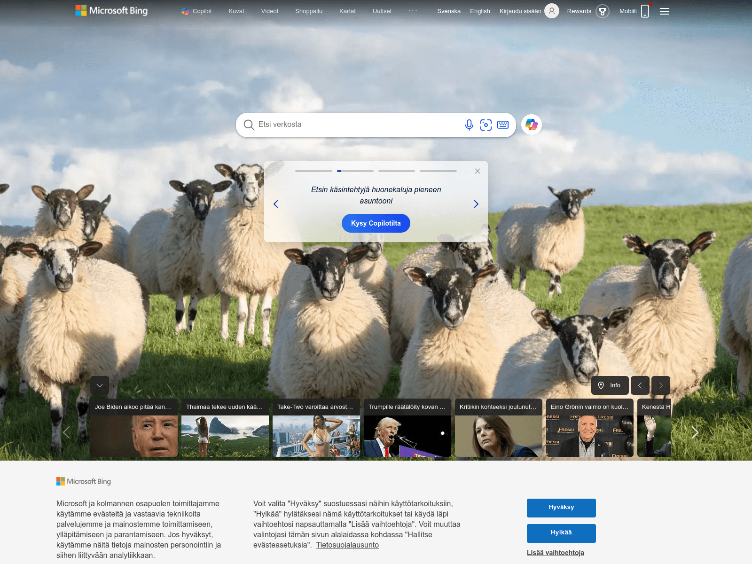Show previous Copilot suggestion
Image resolution: width=752 pixels, height=564 pixels.
[x=276, y=204]
